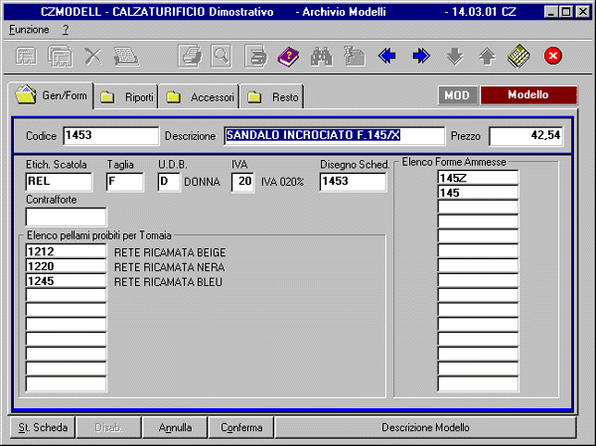Image resolution: width=596 pixels, height=446 pixels.
Task: Click the Annulla button
Action: 175,427
